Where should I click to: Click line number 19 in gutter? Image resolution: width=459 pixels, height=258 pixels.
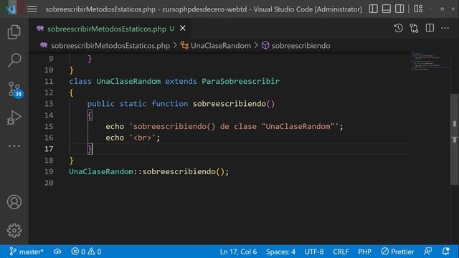click(x=49, y=172)
